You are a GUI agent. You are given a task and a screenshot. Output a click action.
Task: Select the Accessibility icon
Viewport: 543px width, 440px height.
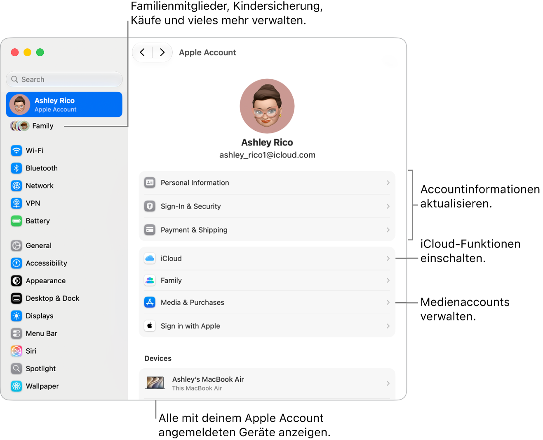click(x=16, y=263)
